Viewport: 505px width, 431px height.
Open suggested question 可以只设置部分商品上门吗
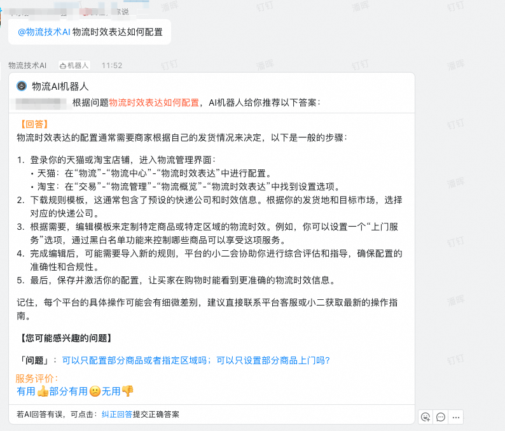click(x=273, y=360)
